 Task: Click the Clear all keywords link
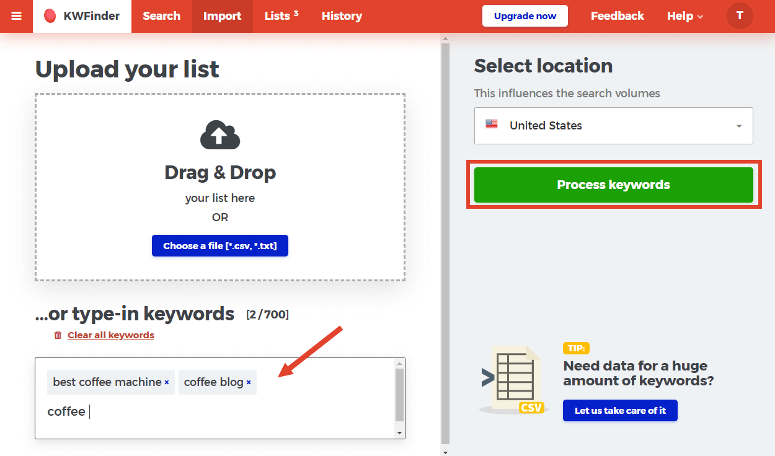pos(111,335)
